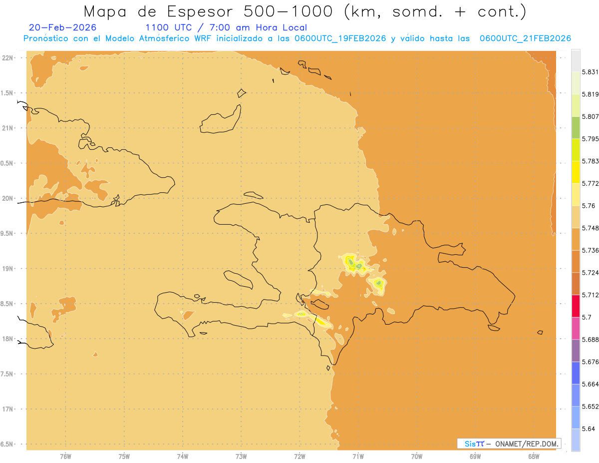Click the 19N latitude label
Viewport: 599px width, 463px height.
pyautogui.click(x=8, y=268)
